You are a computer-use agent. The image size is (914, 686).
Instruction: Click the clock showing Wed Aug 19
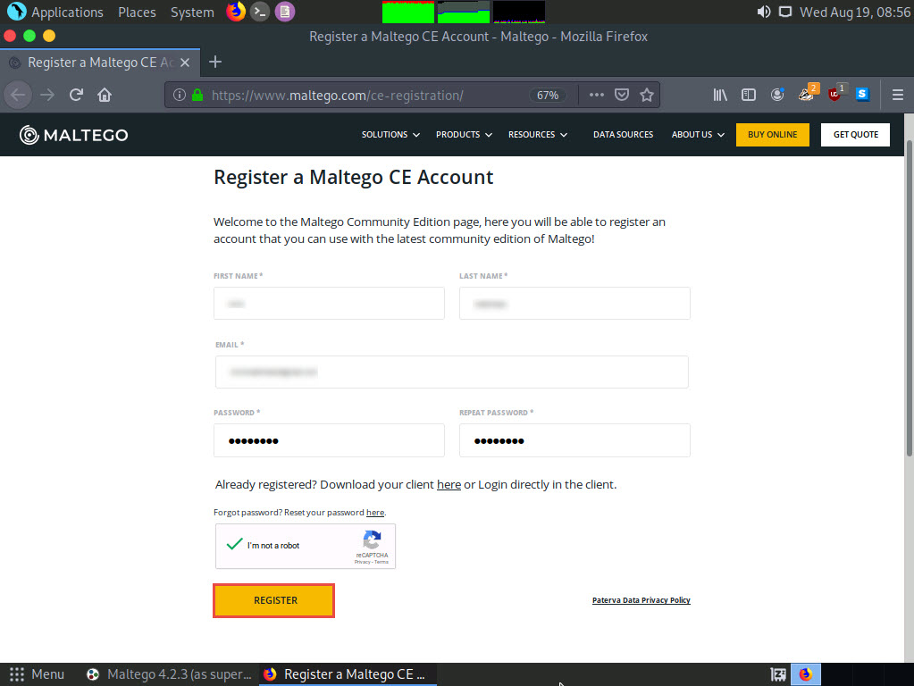pyautogui.click(x=854, y=12)
